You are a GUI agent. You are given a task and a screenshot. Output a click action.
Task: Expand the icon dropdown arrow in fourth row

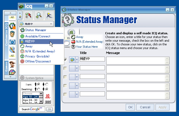click(x=77, y=86)
